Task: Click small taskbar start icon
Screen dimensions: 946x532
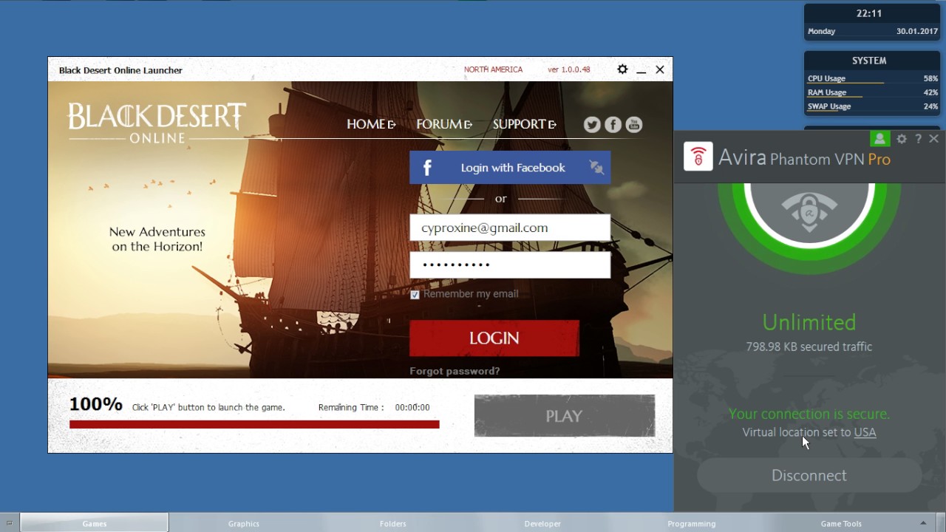Action: coord(9,523)
